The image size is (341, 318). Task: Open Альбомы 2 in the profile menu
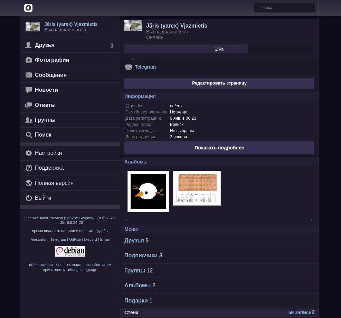pos(219,286)
